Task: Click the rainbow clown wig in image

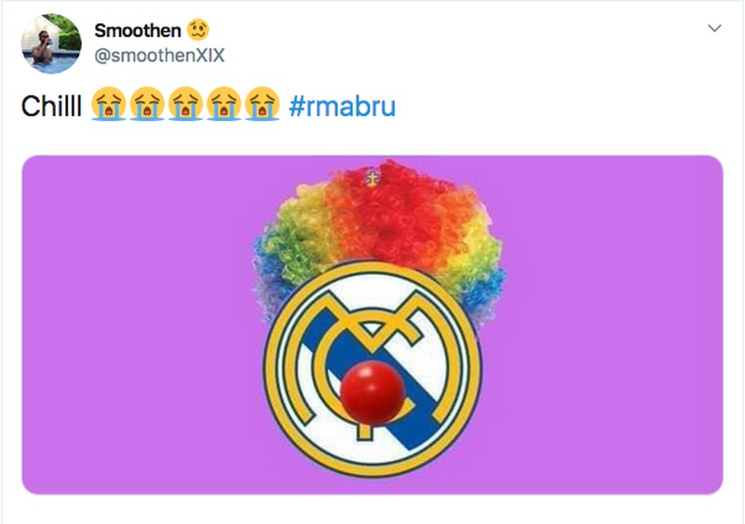Action: pyautogui.click(x=380, y=228)
